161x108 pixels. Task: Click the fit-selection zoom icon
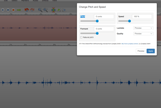pyautogui.click(x=53, y=10)
